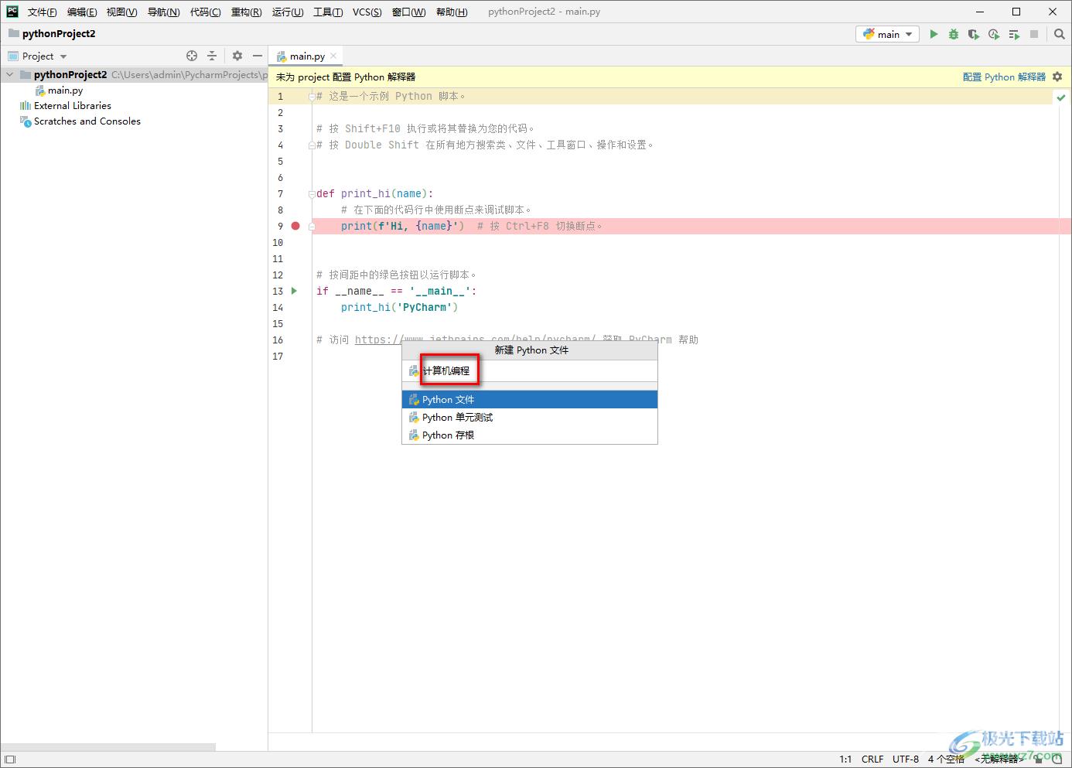
Task: Open the 视图(V) menu
Action: click(x=121, y=12)
